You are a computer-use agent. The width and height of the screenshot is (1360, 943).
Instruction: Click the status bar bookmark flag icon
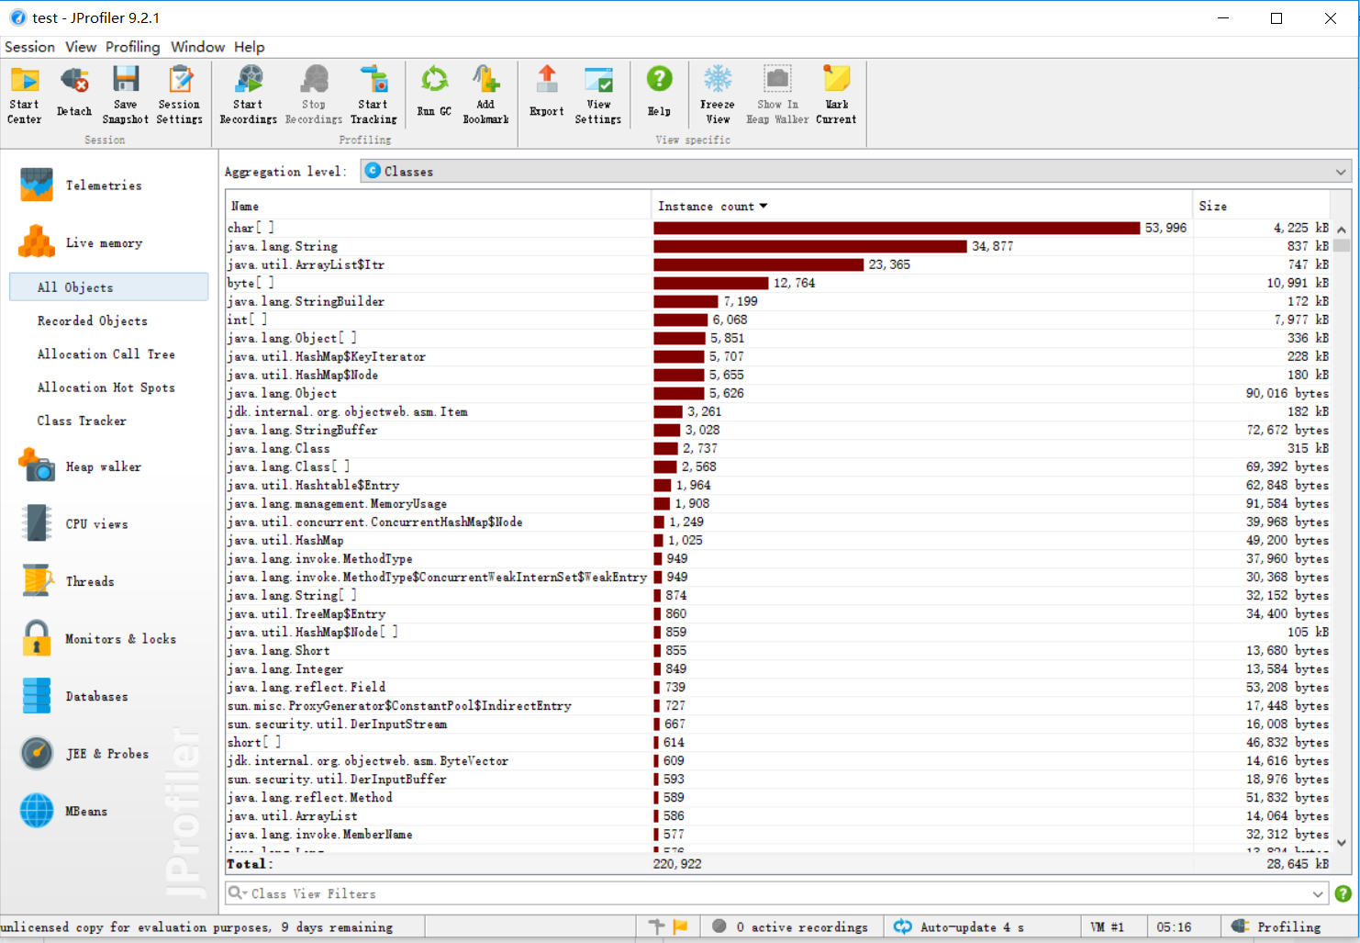(680, 926)
